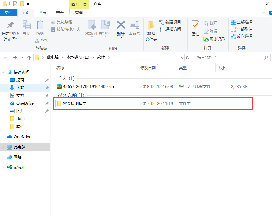This screenshot has height=216, width=272.
Task: Collapse the Today file group
Action: tap(54, 78)
